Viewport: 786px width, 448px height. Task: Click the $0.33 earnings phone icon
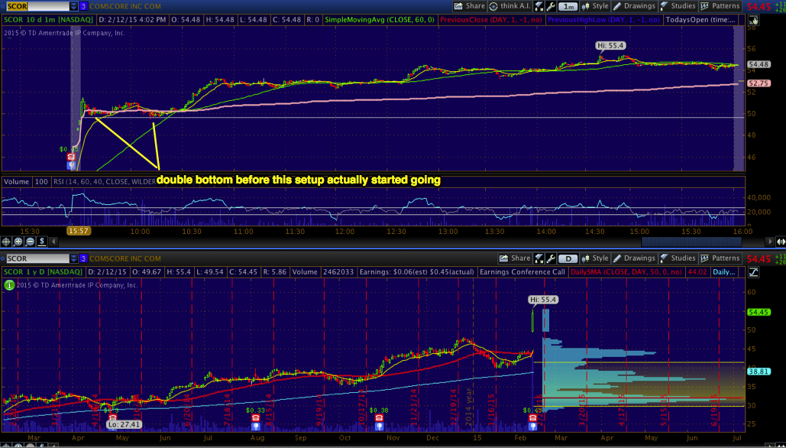tap(256, 417)
